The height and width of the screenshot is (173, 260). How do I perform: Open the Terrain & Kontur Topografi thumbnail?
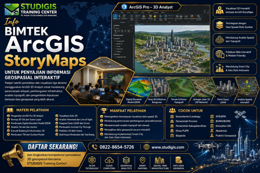click(x=180, y=87)
